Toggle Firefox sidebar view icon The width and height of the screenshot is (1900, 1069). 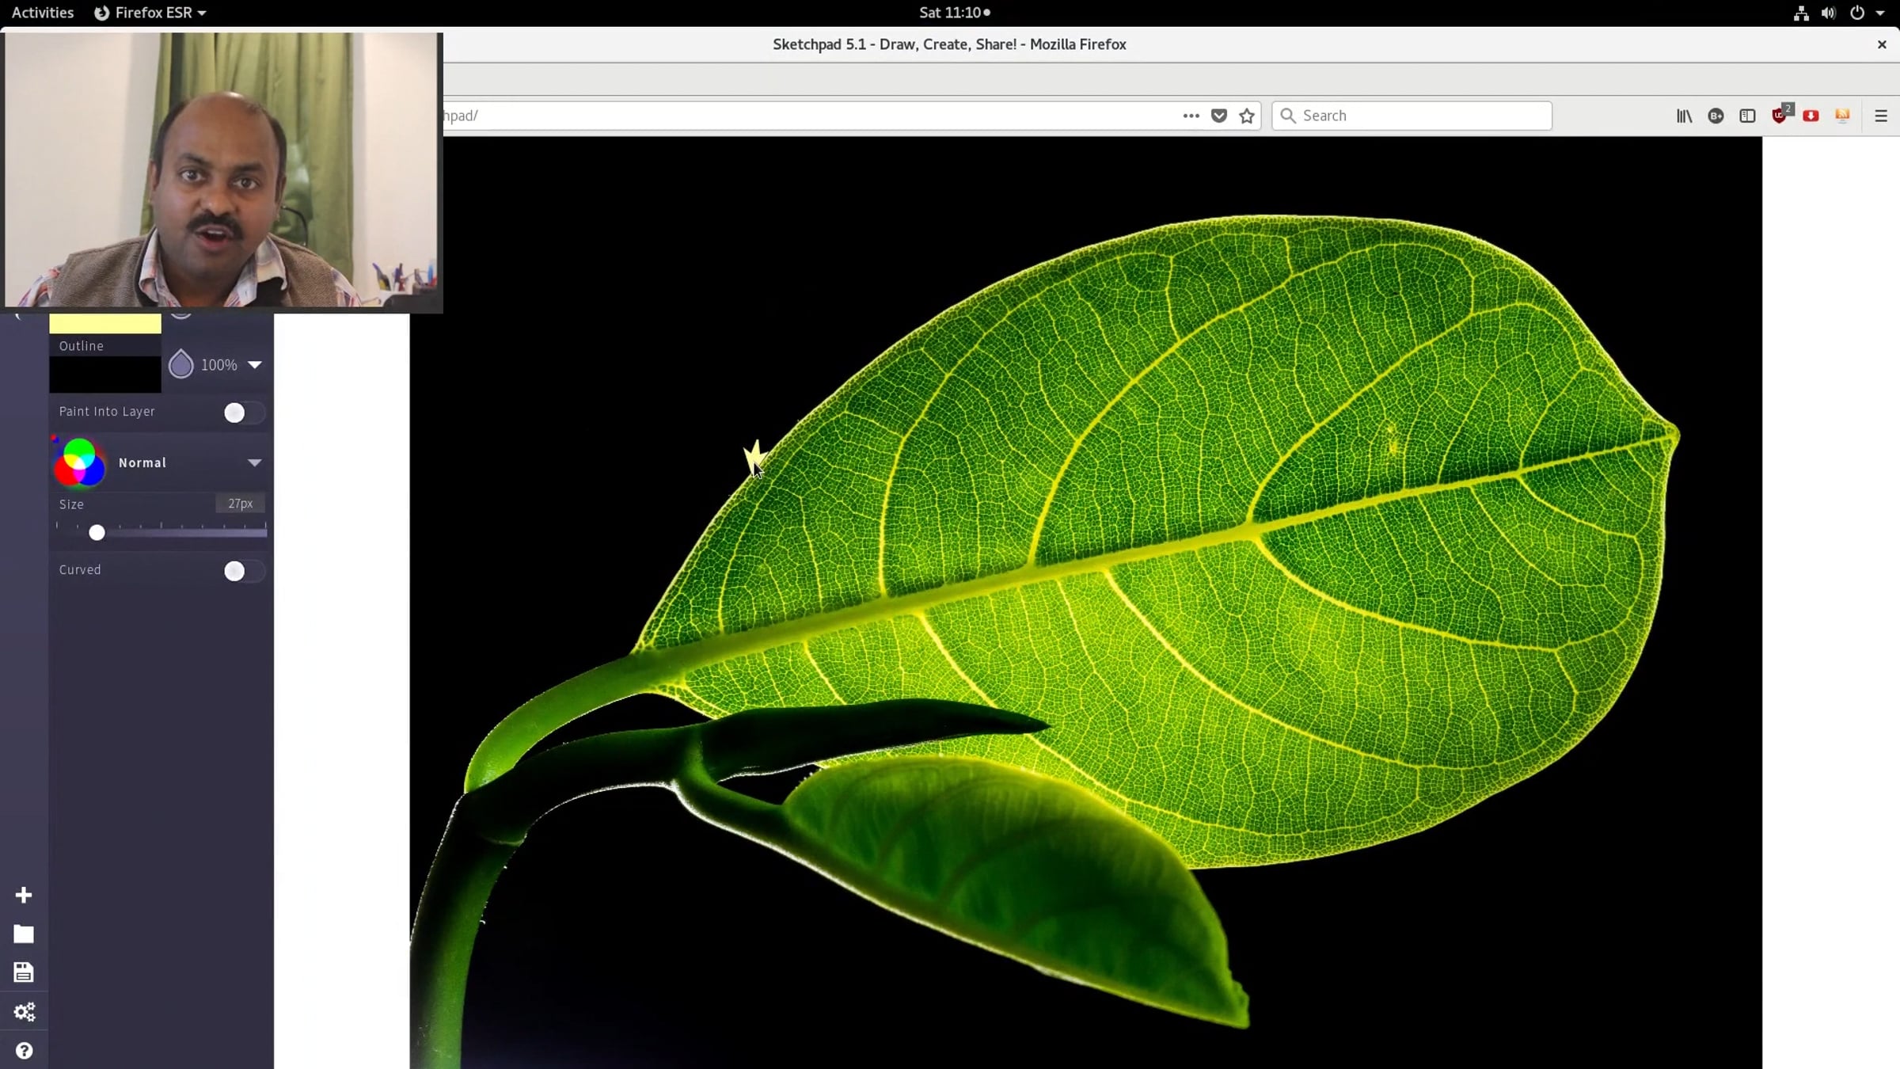click(x=1747, y=116)
